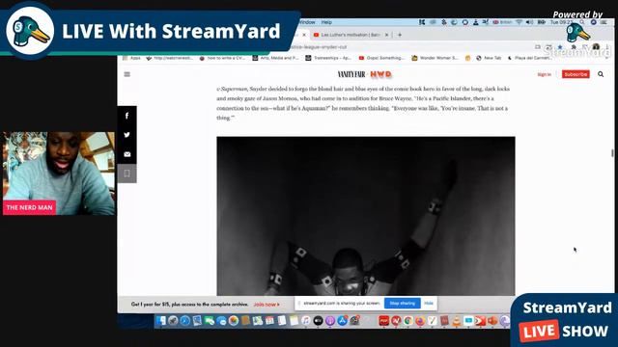Click the Join now link in banner

click(267, 305)
